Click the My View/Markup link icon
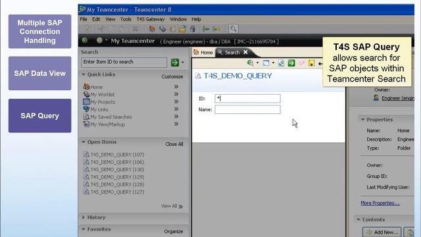This screenshot has height=237, width=421. (86, 124)
